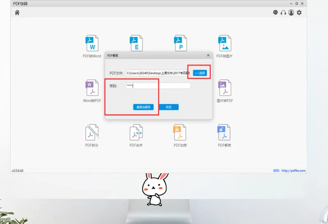Open the PDF to Excel icon
The width and height of the screenshot is (328, 224).
pyautogui.click(x=136, y=43)
